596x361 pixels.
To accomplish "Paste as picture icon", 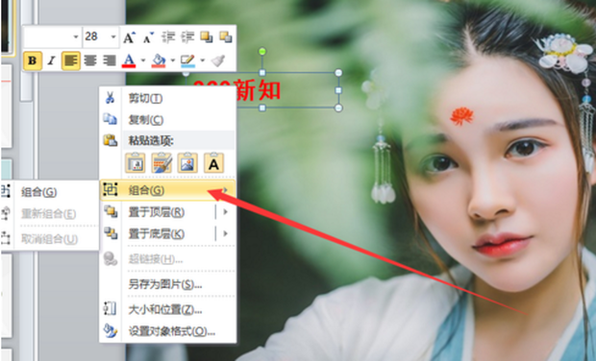I will [x=187, y=163].
